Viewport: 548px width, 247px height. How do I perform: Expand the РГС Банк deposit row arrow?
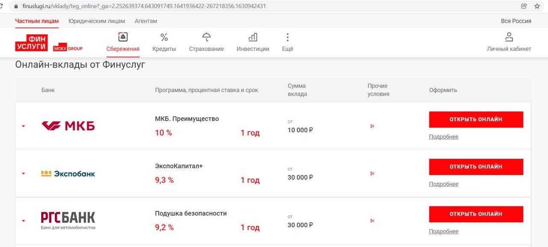(24, 221)
